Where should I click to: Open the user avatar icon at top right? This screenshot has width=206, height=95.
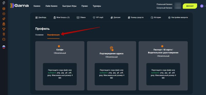(202, 6)
